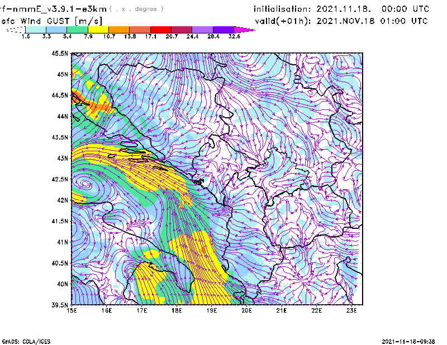Click the 40.5N latitude label
The width and height of the screenshot is (447, 345).
[60, 263]
